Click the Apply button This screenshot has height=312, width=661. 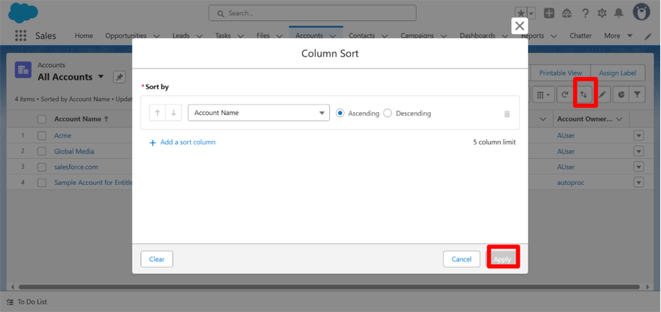(502, 259)
